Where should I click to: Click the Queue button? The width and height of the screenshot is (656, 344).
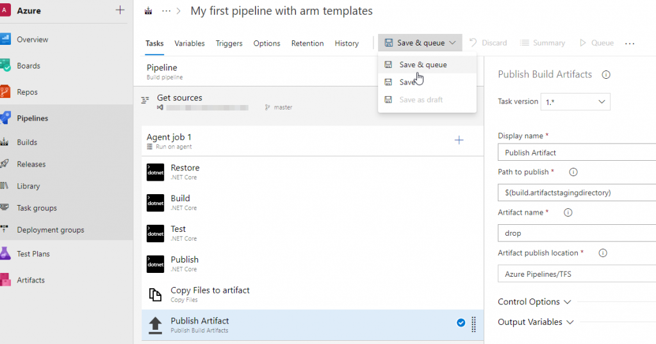click(596, 43)
